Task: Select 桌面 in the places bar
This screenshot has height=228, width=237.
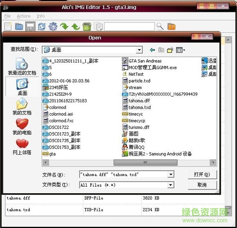Action: coord(22,87)
